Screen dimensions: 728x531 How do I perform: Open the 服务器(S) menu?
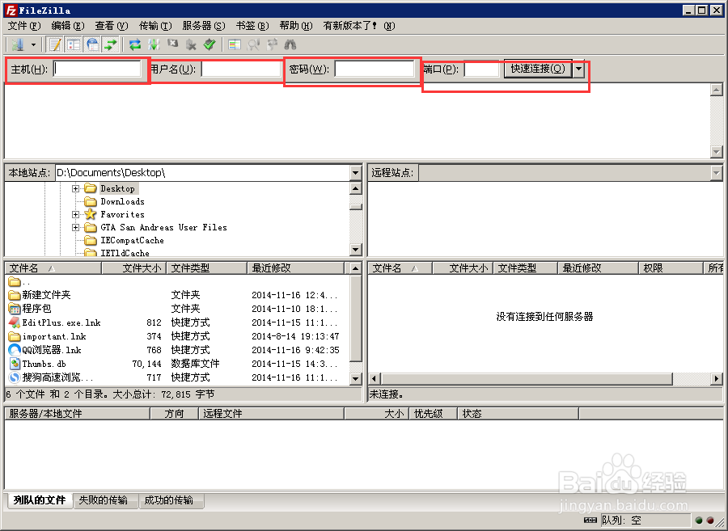click(204, 26)
